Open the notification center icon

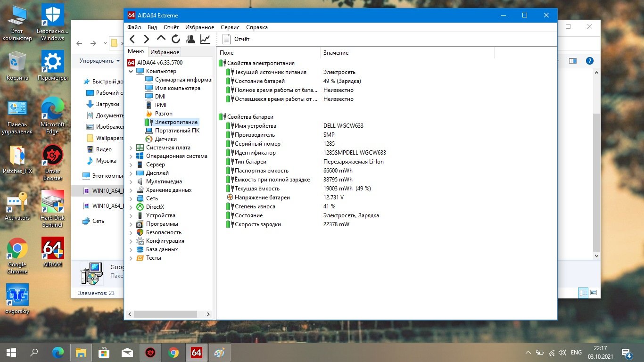point(627,352)
